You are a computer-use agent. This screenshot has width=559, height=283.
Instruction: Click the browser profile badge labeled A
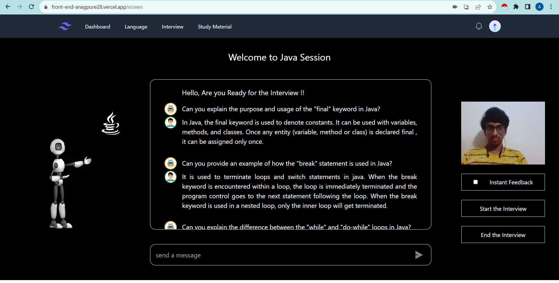coord(539,7)
